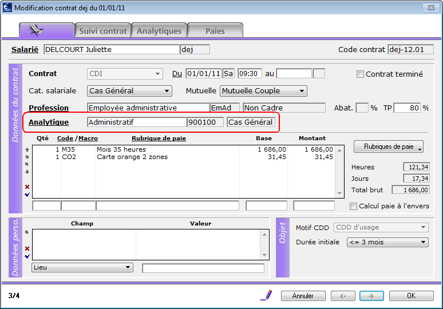
Task: Click the Rubrique de paie column header
Action: 159,138
